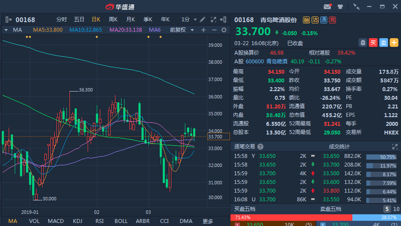
Task: Click the red 买 buy button
Action: [373, 43]
